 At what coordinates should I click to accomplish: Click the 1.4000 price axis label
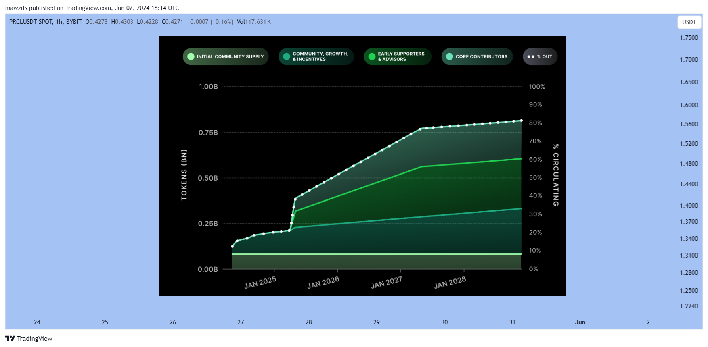[x=689, y=206]
